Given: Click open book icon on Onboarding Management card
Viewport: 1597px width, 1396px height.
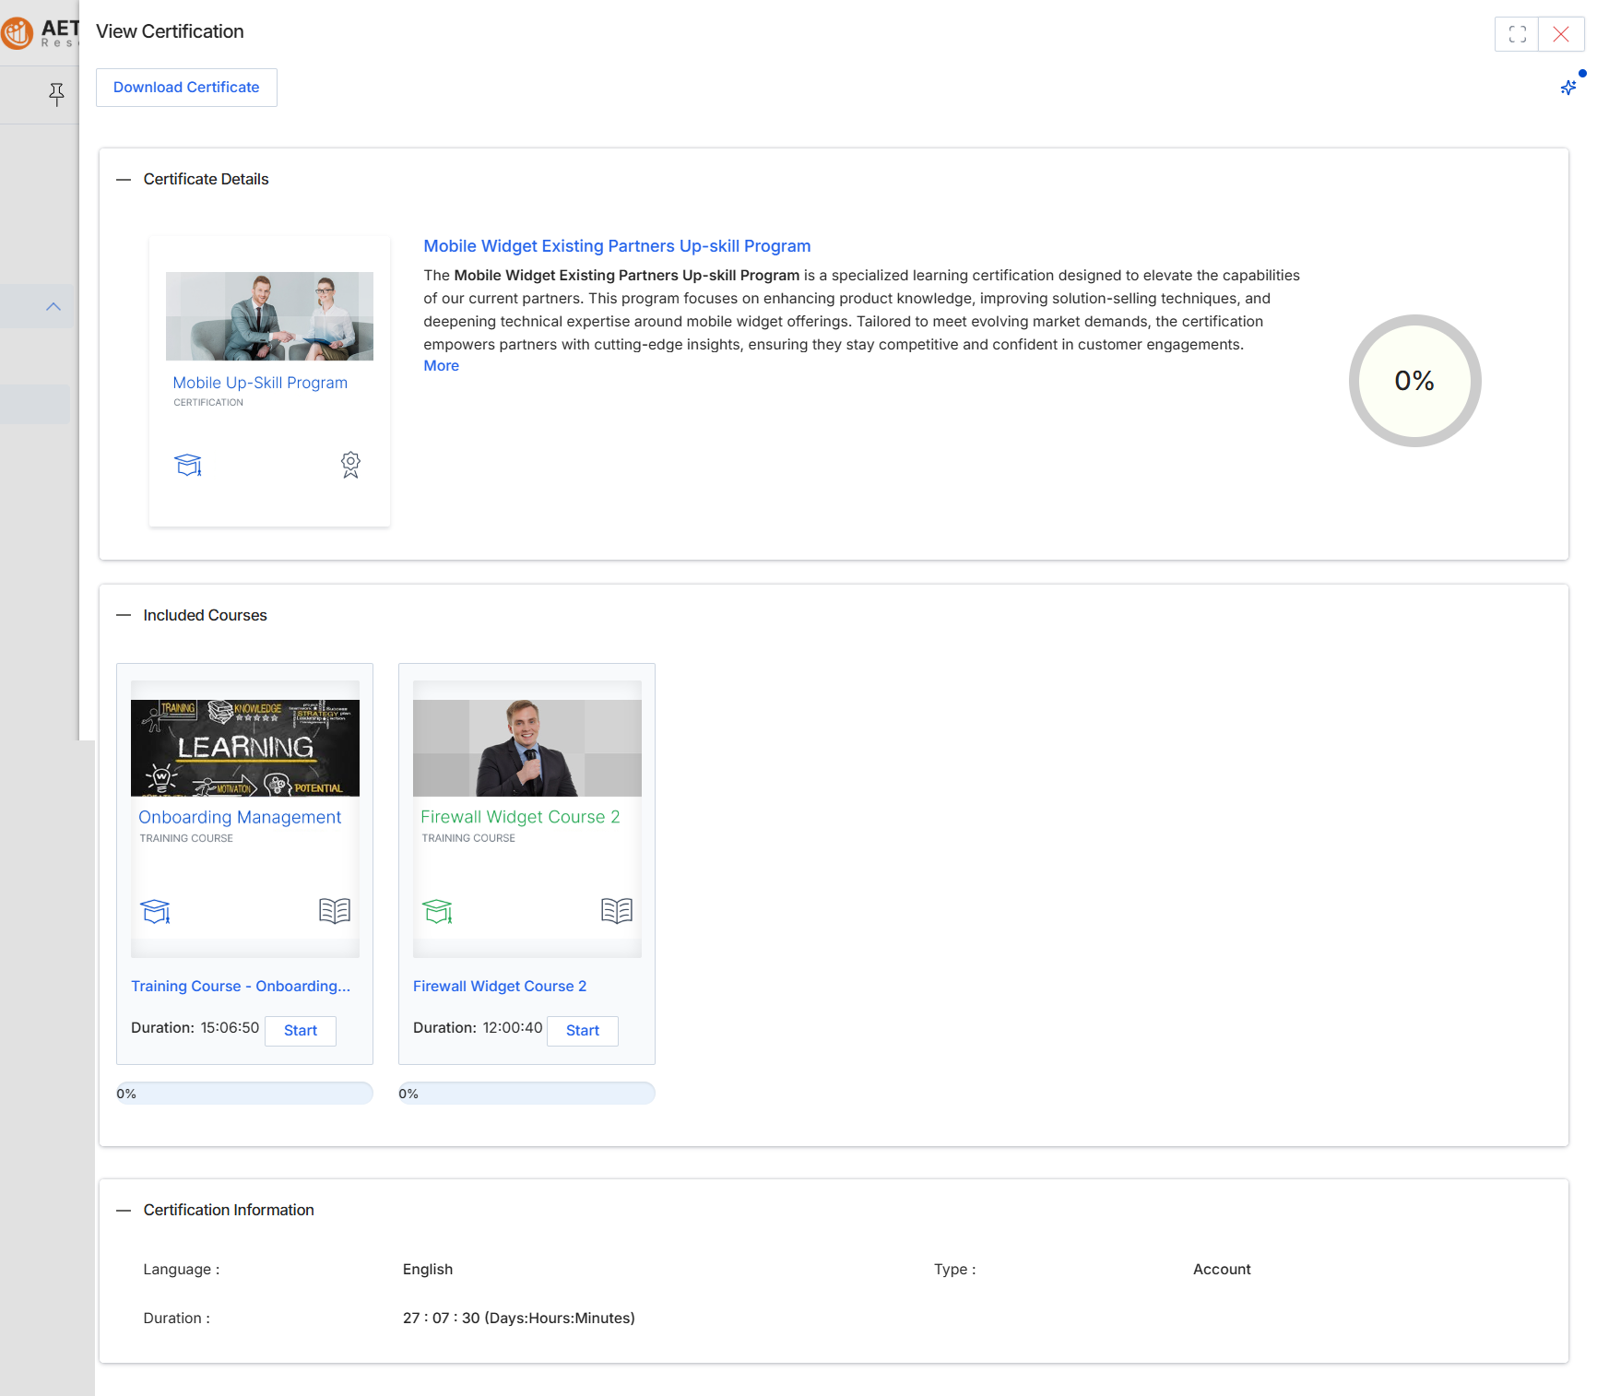Looking at the screenshot, I should tap(335, 911).
